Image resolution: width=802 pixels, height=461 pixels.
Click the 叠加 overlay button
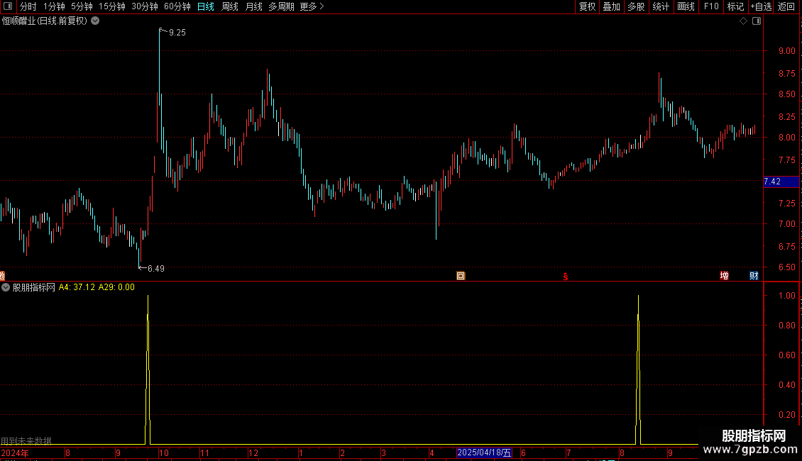[611, 6]
